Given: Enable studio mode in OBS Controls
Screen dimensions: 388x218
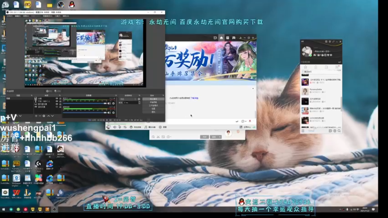Looking at the screenshot, I should point(153,105).
